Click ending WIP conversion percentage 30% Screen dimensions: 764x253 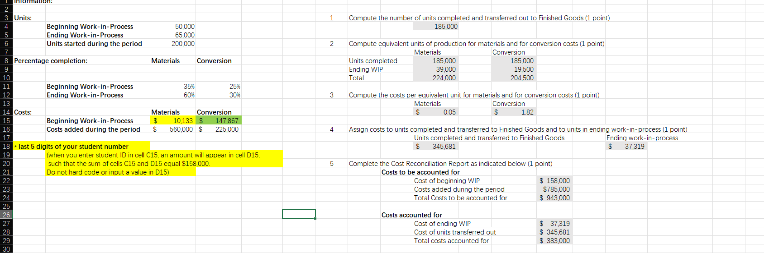tap(235, 95)
